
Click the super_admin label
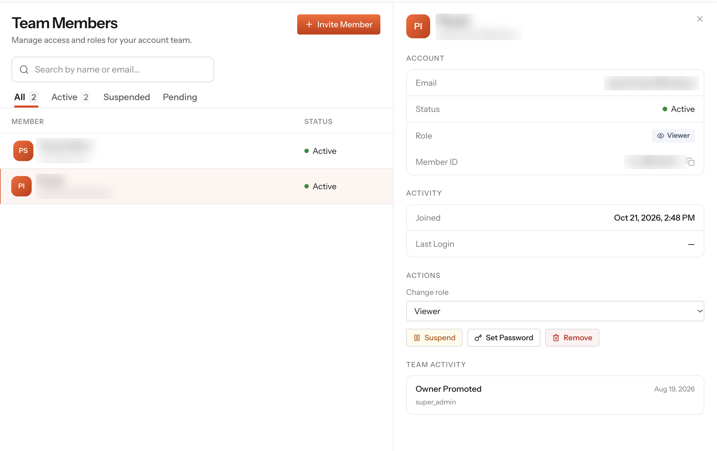[x=436, y=402]
